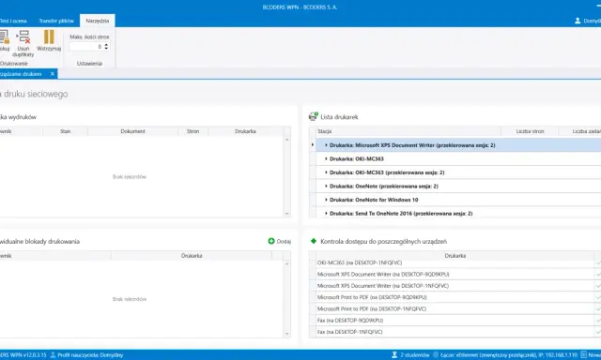Toggle access for Fax (na DESKTOP-9QD9KPU)
Screen dimensions: 601x360
tap(597, 321)
